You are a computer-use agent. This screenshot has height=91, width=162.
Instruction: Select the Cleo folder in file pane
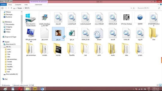(154, 34)
